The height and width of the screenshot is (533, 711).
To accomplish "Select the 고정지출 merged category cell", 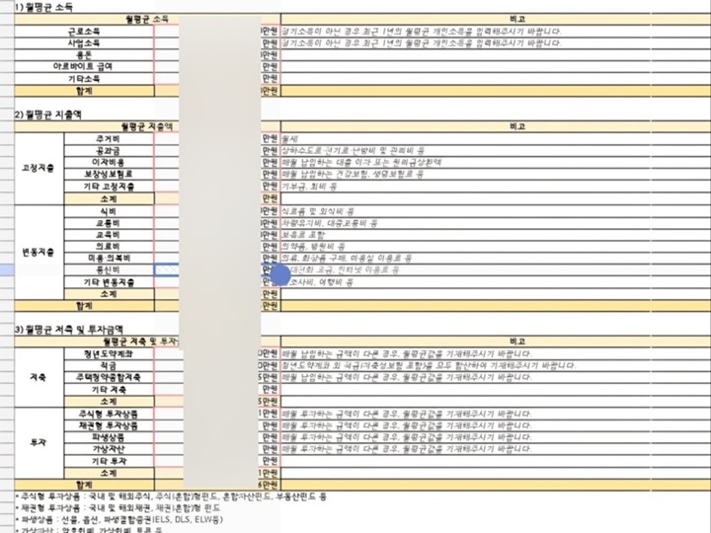I will tap(39, 168).
